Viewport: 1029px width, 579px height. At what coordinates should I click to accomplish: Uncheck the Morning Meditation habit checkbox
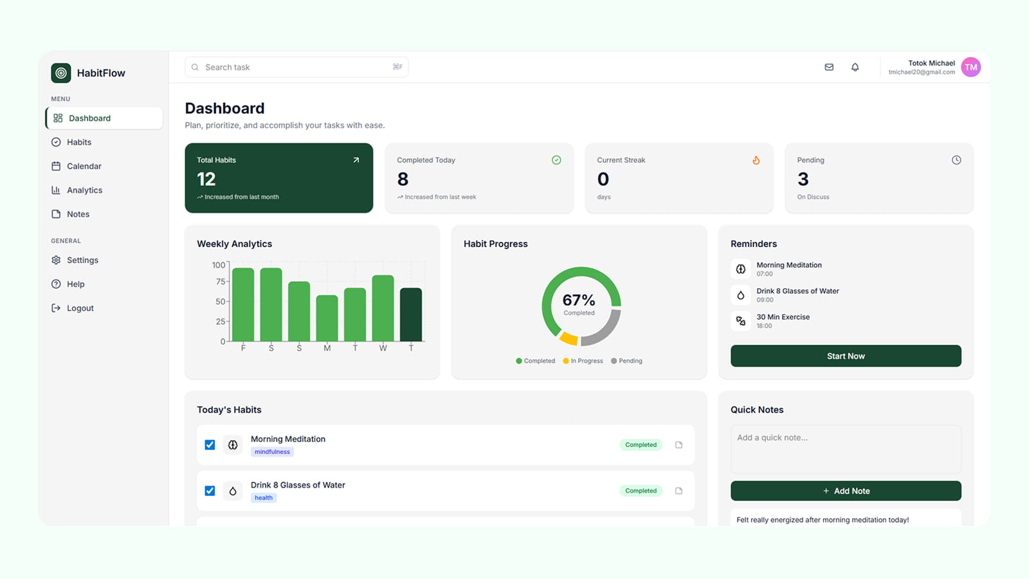pos(210,445)
